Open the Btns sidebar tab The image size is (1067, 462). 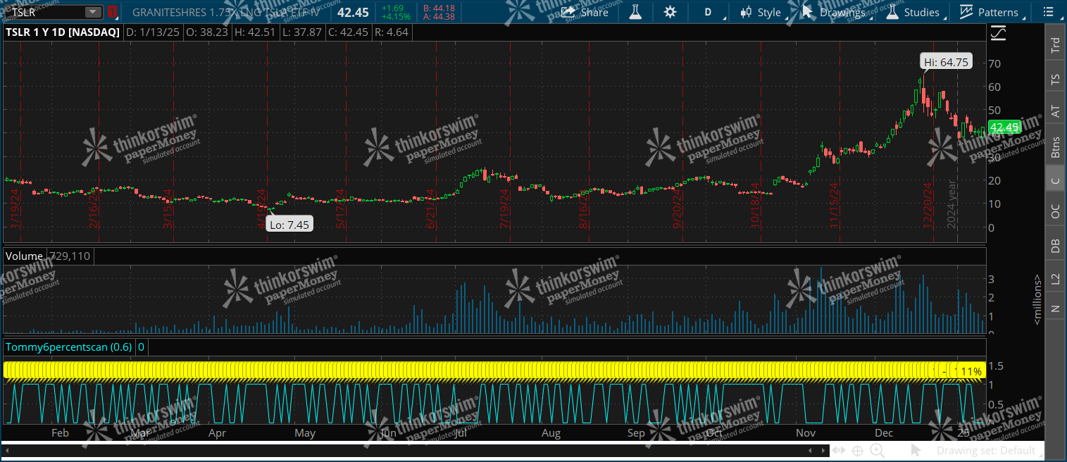[1055, 146]
